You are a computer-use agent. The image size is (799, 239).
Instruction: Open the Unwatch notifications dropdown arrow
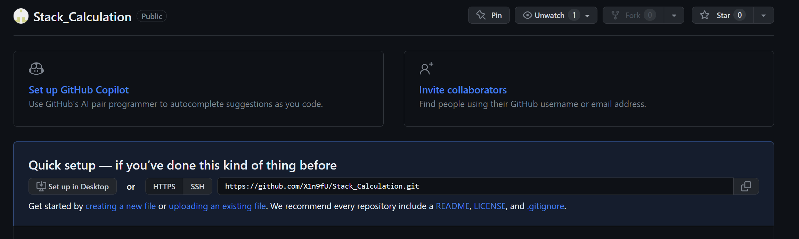[x=587, y=16]
